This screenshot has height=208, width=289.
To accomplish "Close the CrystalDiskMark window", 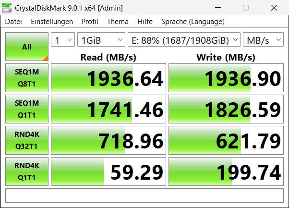I will (274, 8).
